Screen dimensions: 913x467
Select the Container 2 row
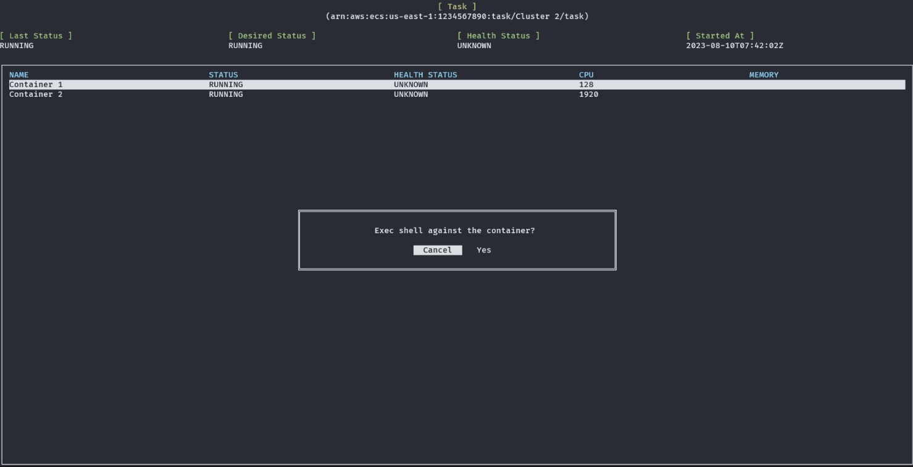tap(457, 94)
